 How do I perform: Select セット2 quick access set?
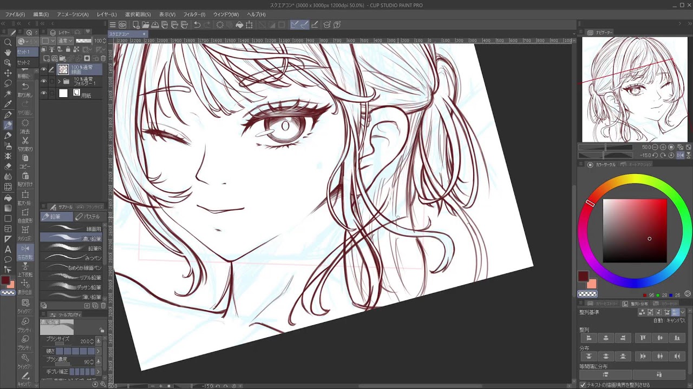pos(28,63)
